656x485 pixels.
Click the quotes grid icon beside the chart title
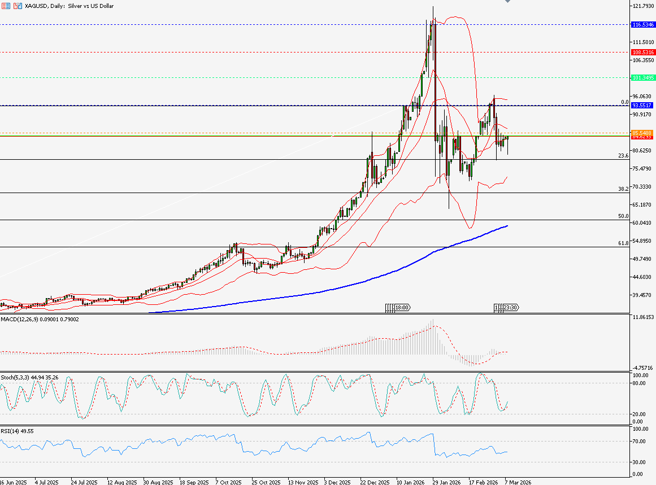tap(6, 6)
